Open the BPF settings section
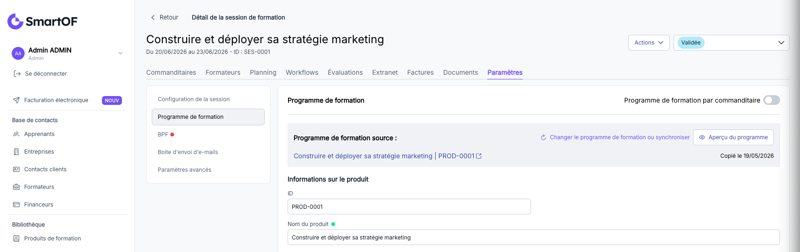Viewport: 800px width, 252px height. coord(208,135)
